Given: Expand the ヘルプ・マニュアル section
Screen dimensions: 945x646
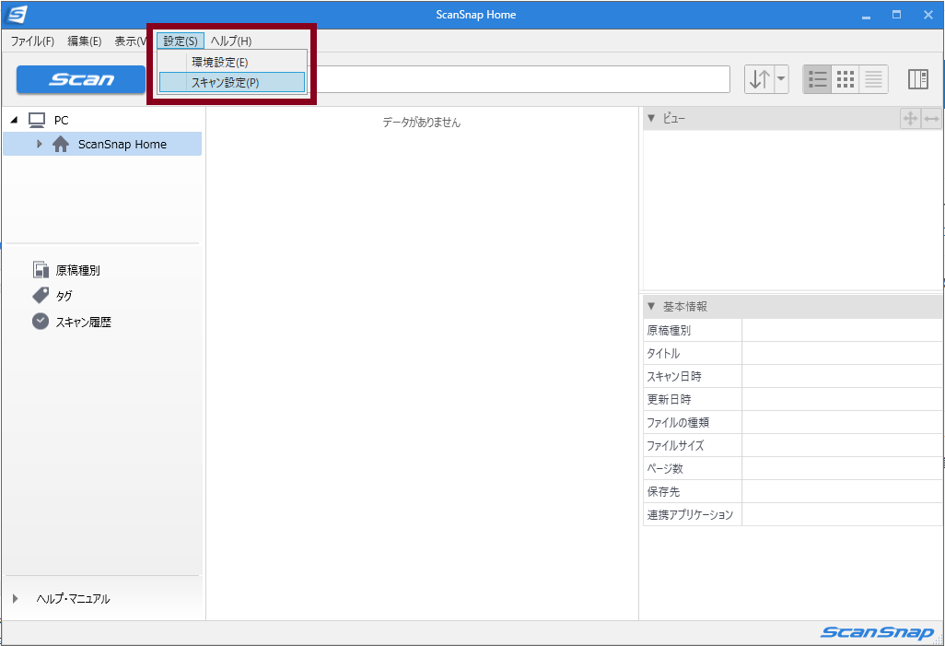Looking at the screenshot, I should click(x=15, y=599).
